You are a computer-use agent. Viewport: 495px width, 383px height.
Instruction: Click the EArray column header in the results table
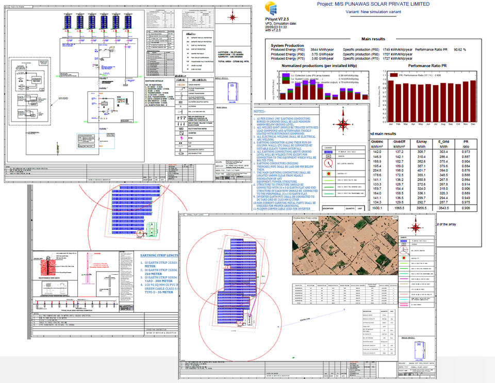[x=421, y=142]
